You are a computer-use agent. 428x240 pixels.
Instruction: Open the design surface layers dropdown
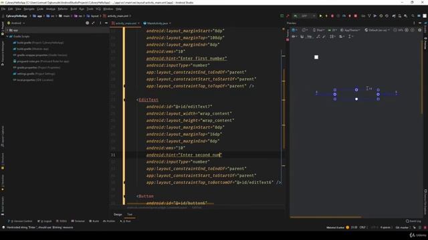[294, 30]
